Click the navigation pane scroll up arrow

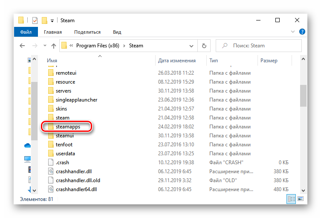coord(35,59)
